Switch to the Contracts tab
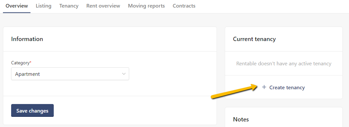 click(184, 6)
